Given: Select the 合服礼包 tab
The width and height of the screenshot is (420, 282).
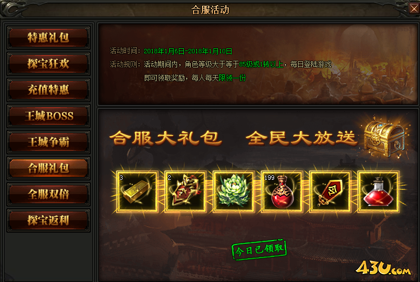Looking at the screenshot, I should [x=48, y=168].
